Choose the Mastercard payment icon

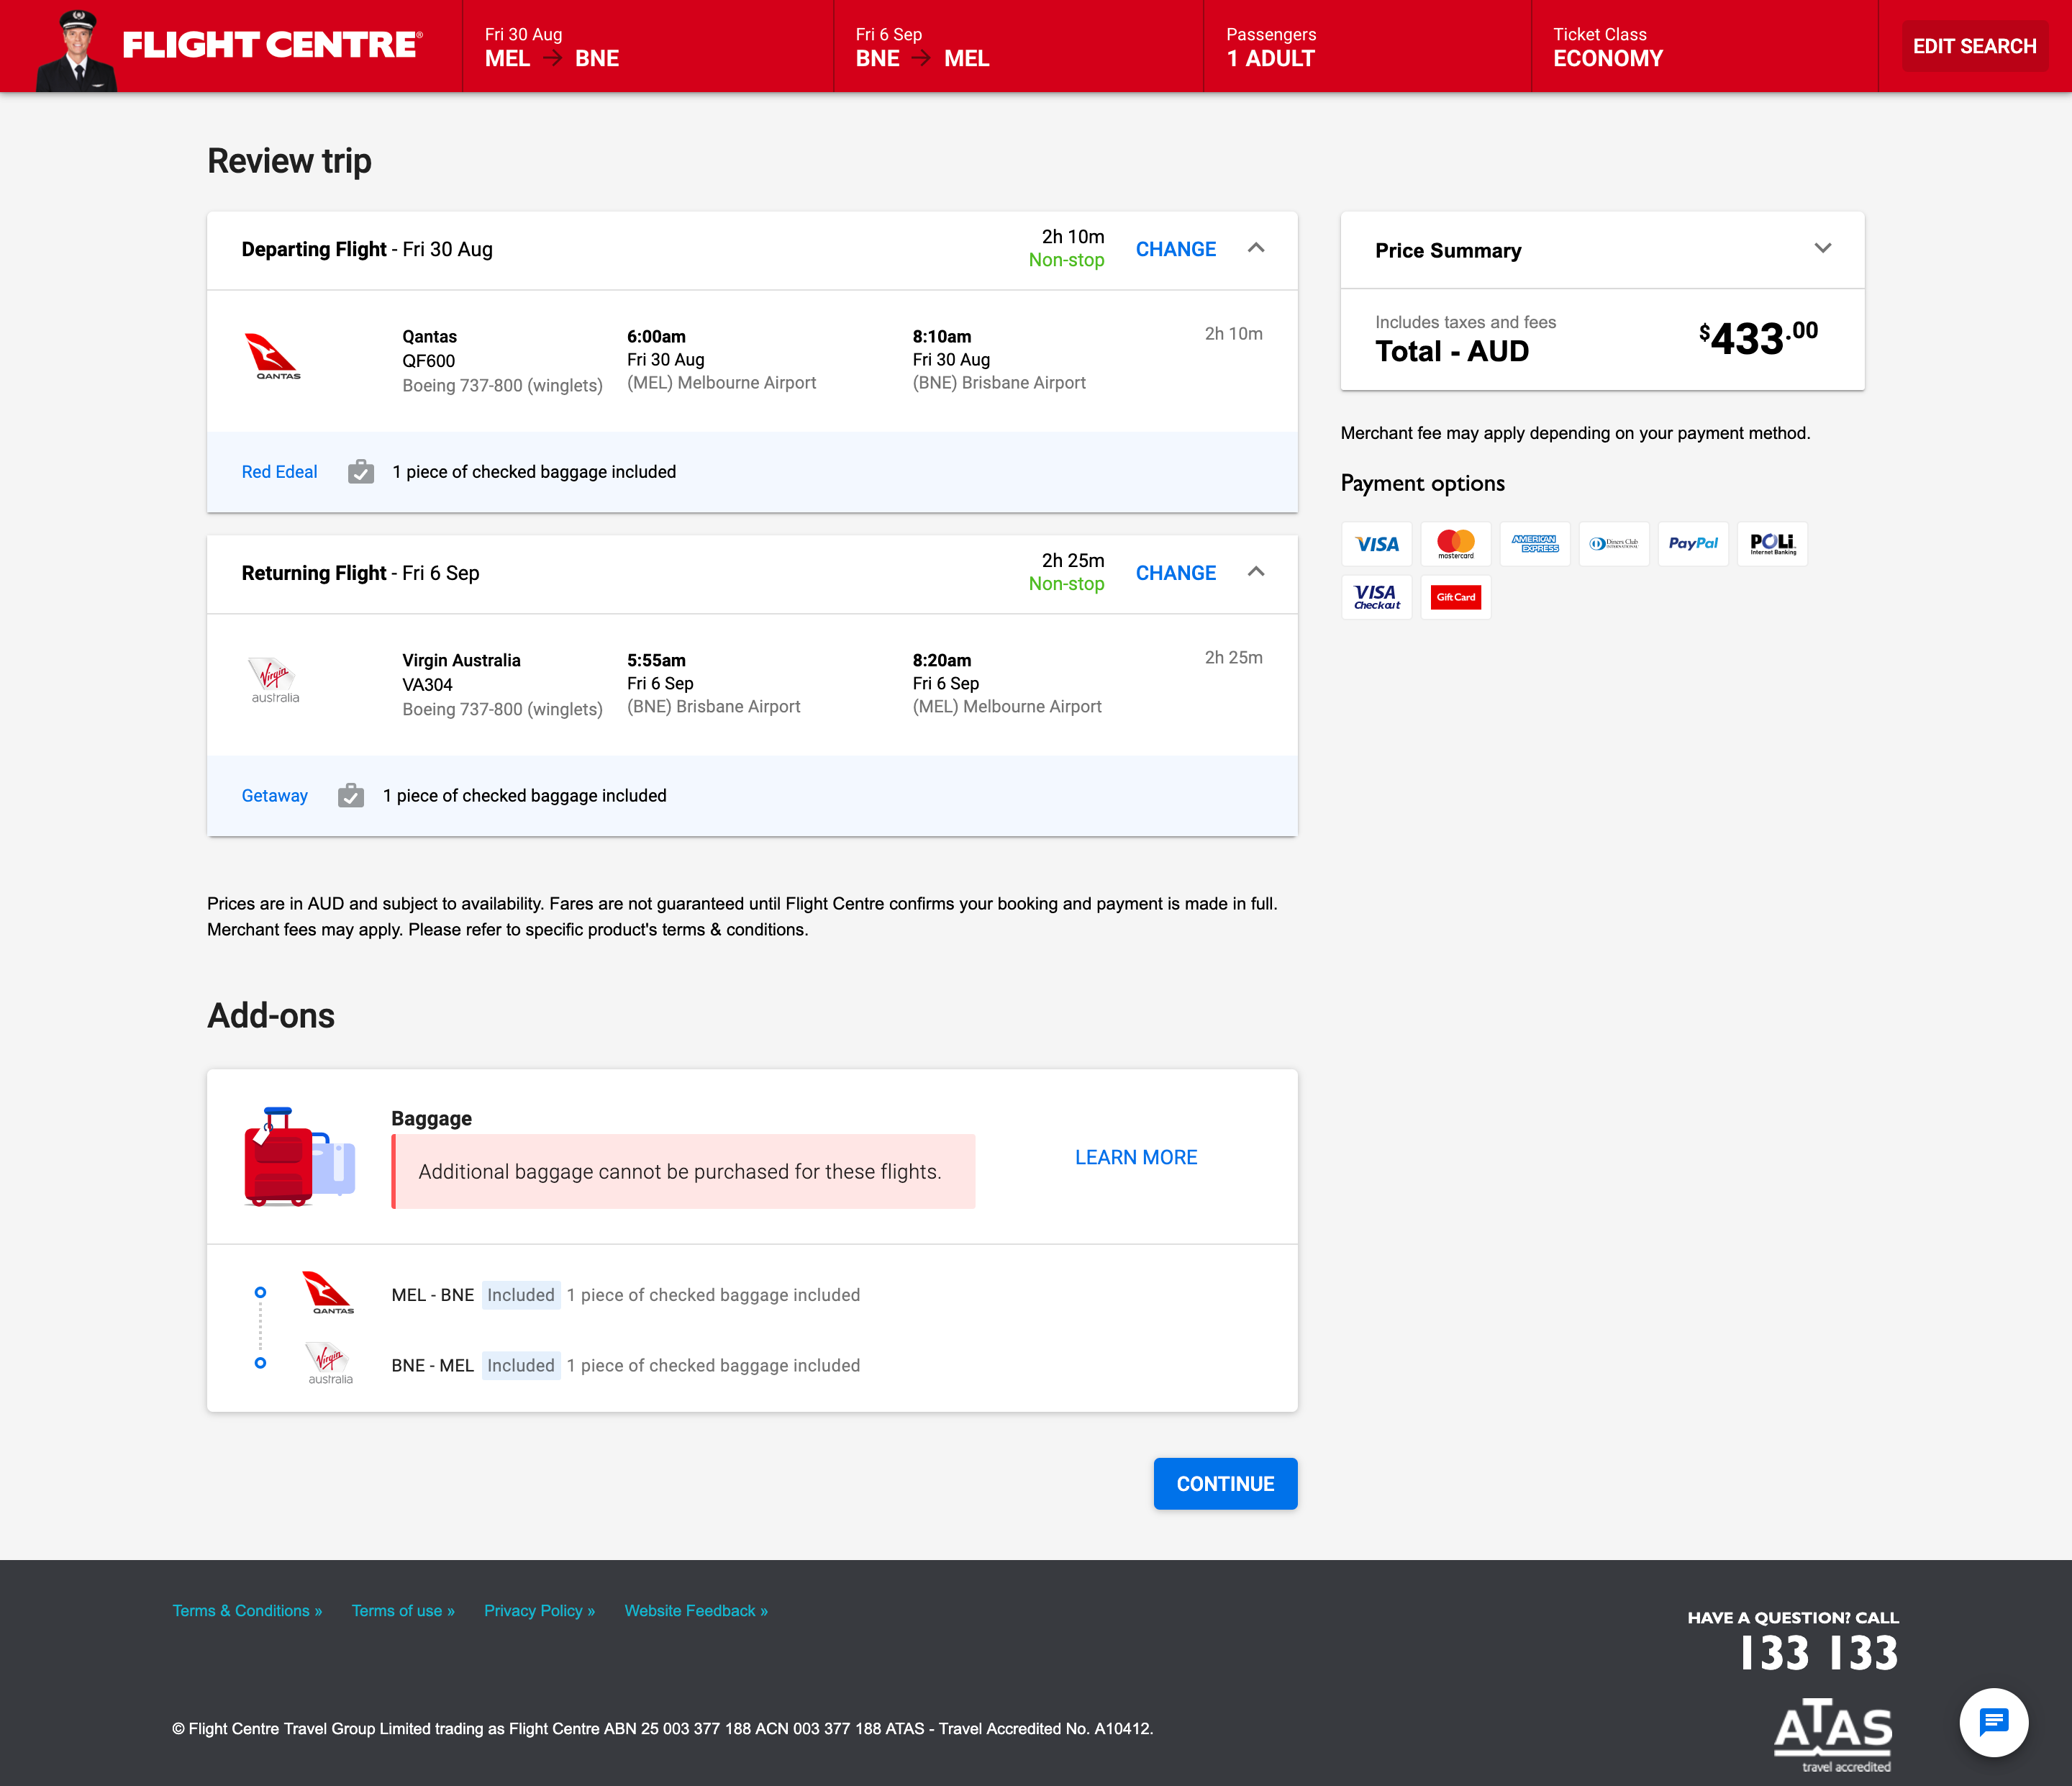click(1455, 543)
